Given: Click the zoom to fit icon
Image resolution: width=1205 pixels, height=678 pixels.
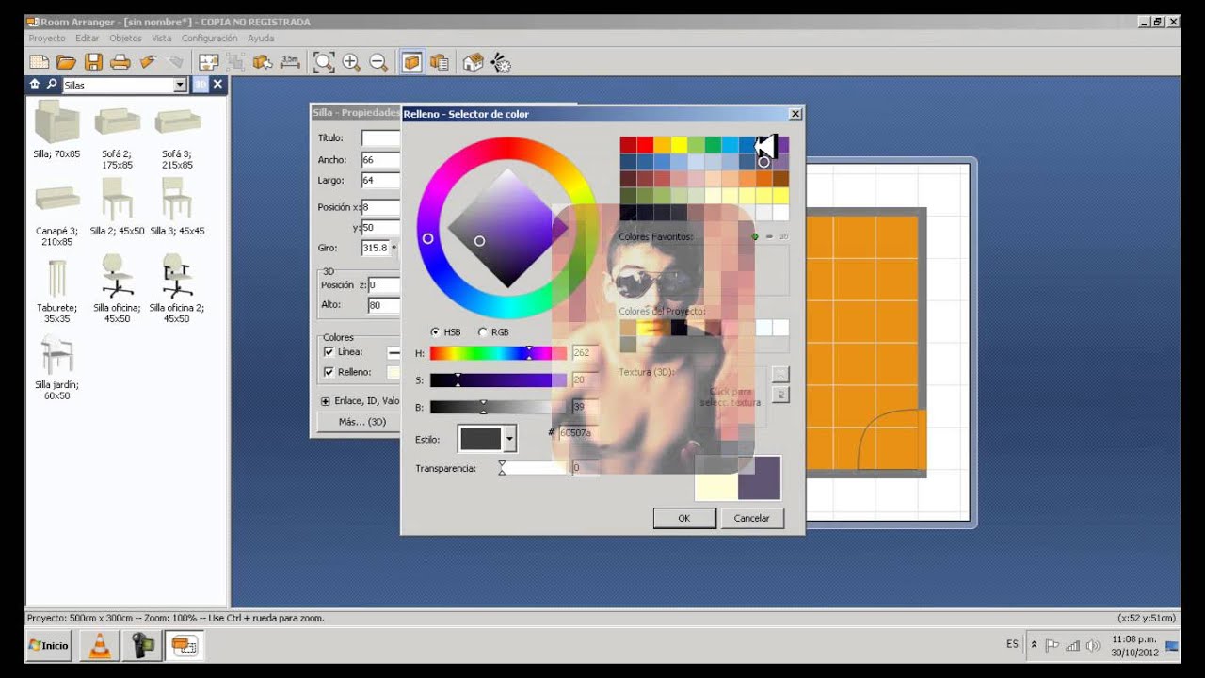Looking at the screenshot, I should tap(324, 62).
